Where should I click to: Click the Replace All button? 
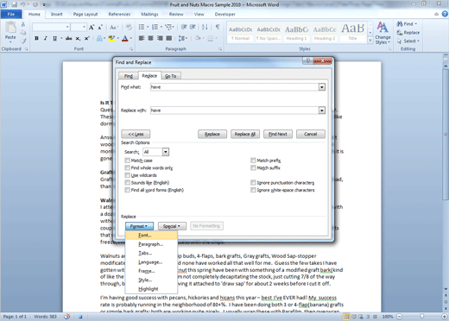[x=245, y=134]
